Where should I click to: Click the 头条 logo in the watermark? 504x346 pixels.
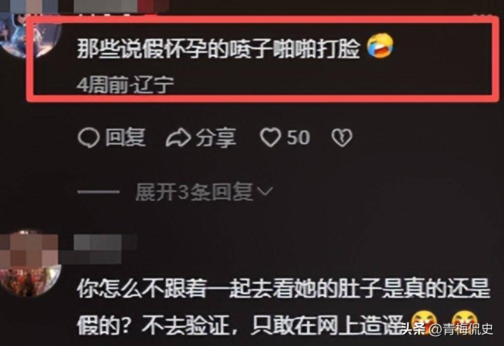(x=413, y=329)
